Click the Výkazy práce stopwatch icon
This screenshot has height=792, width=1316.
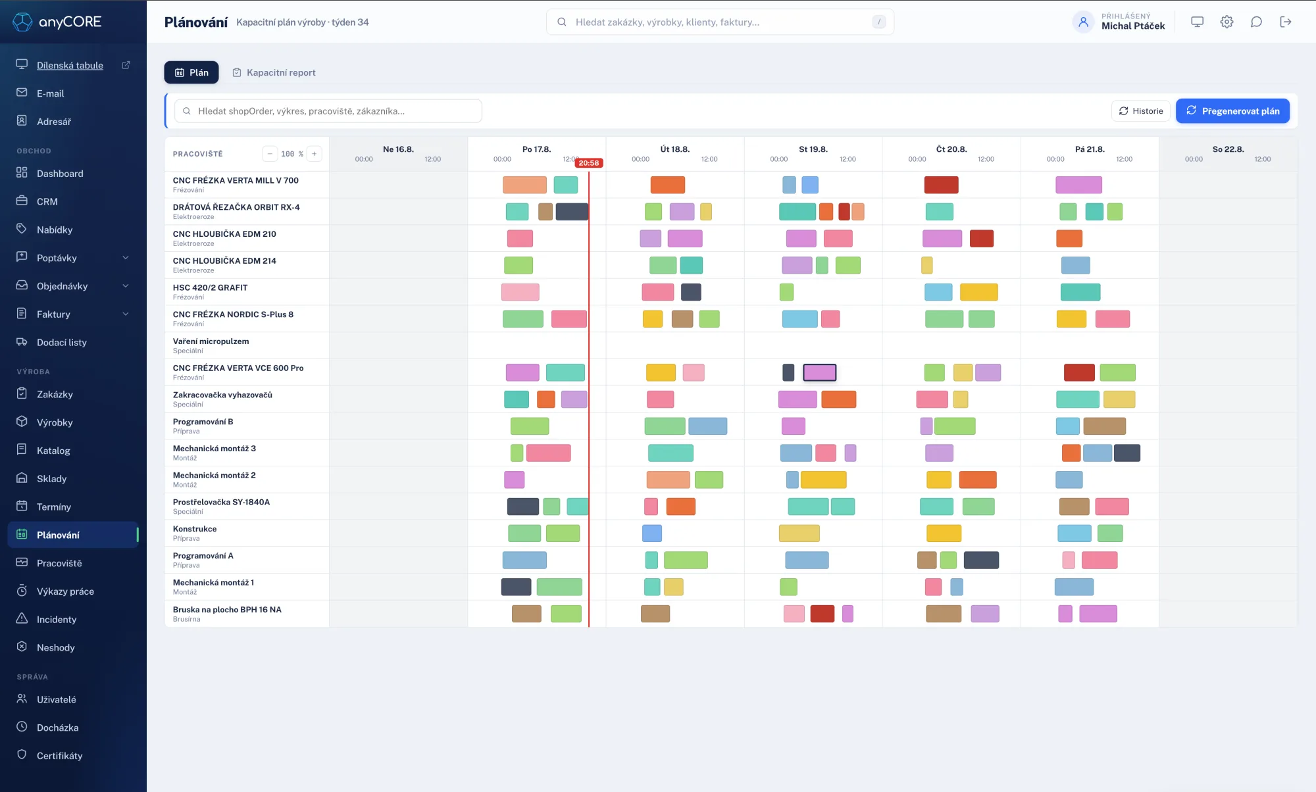(x=22, y=591)
